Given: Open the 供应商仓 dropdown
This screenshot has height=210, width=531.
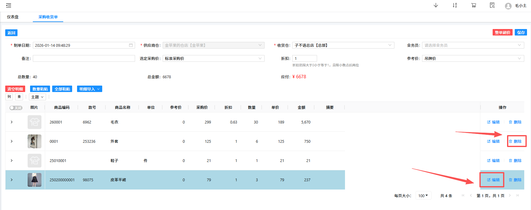Looking at the screenshot, I should point(213,45).
